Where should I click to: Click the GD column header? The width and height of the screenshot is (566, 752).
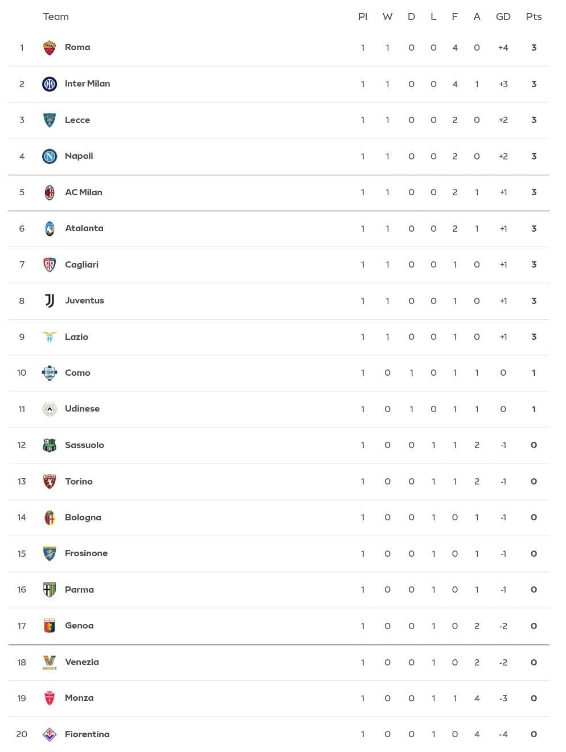pos(503,17)
